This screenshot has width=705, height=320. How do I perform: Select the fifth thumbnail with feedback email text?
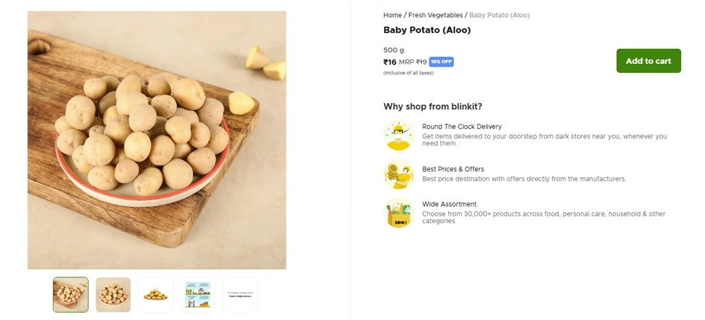coord(240,295)
